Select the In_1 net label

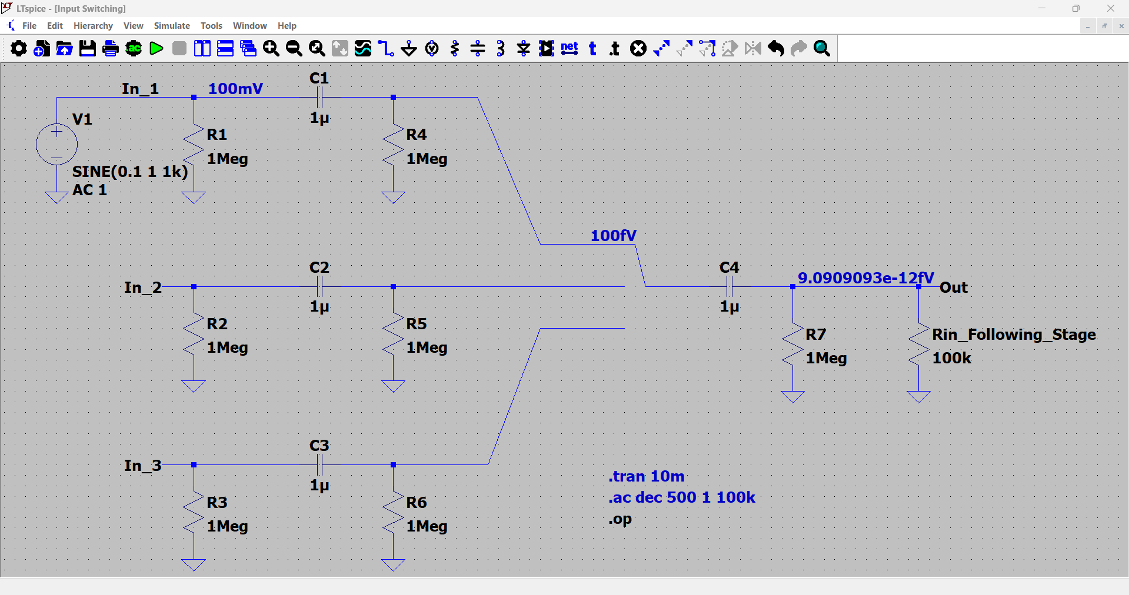tap(141, 89)
